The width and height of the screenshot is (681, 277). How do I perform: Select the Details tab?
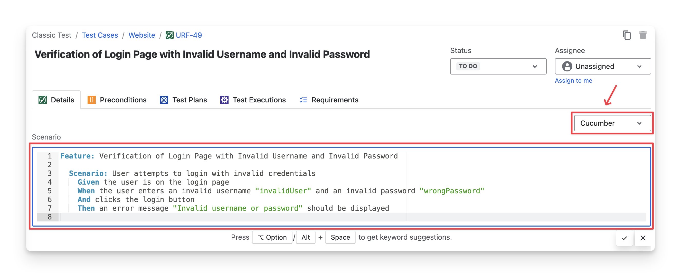62,100
